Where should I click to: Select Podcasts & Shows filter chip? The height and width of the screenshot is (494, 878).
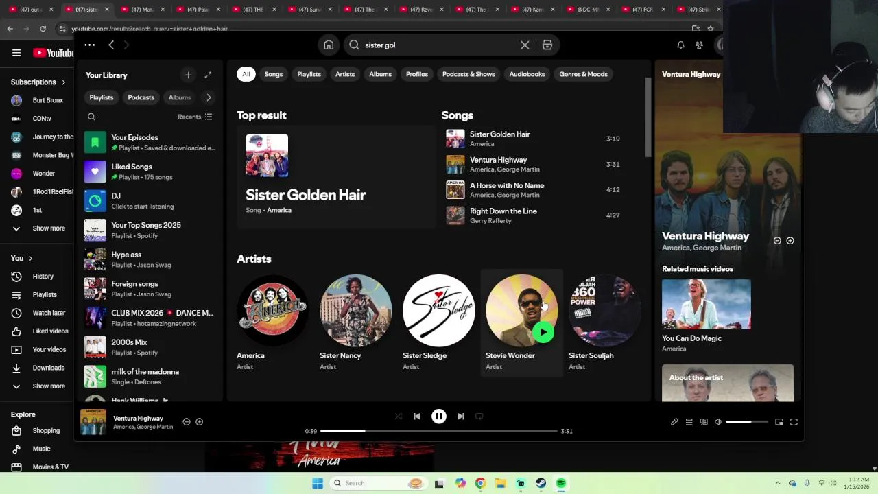click(x=468, y=74)
